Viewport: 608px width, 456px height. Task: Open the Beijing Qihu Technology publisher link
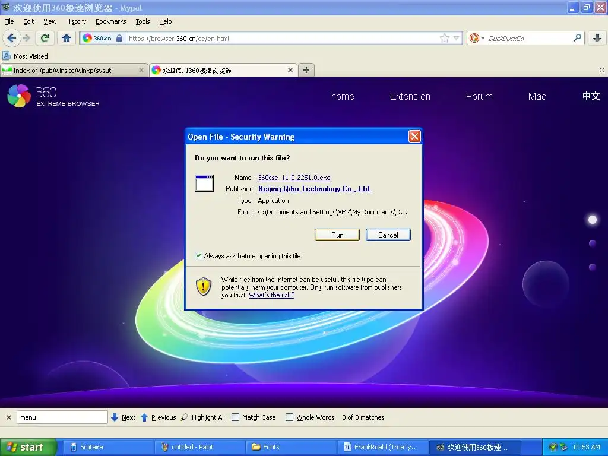[315, 189]
